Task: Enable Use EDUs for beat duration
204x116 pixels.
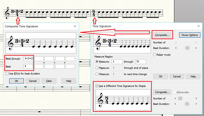Action: (x=7, y=74)
